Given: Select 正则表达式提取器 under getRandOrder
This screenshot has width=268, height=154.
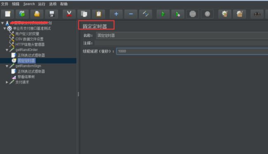Looking at the screenshot, I should pos(31,55).
